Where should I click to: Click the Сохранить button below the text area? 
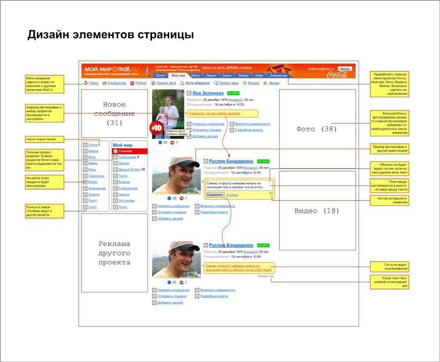pyautogui.click(x=215, y=195)
